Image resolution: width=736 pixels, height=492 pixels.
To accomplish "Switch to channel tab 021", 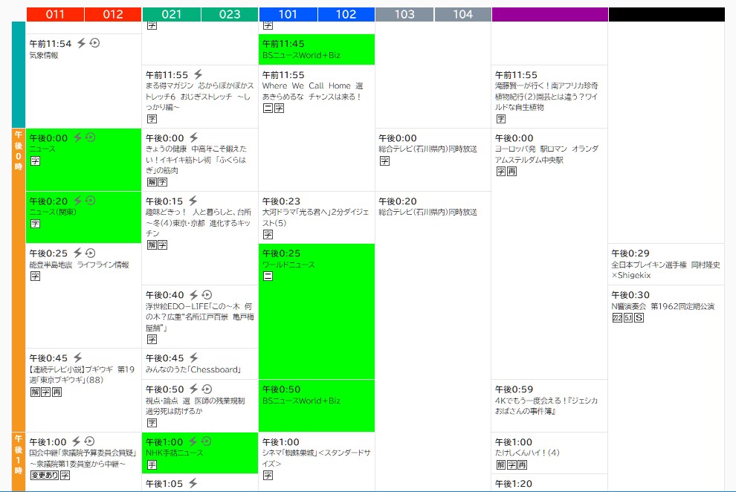I will (x=171, y=15).
